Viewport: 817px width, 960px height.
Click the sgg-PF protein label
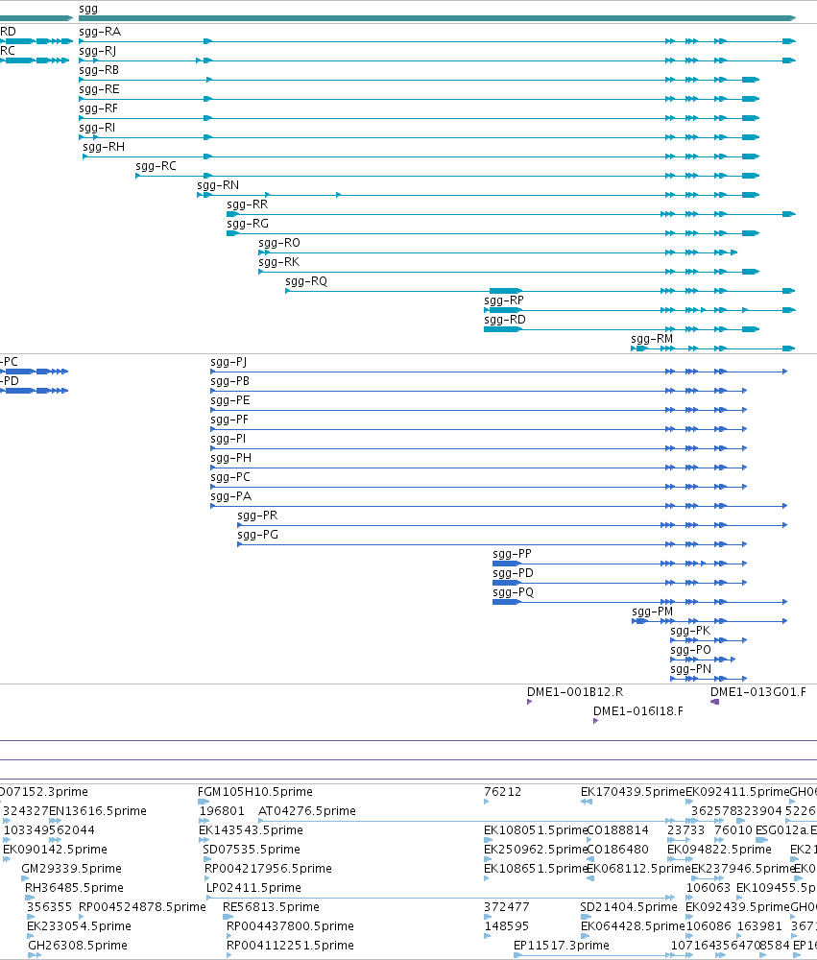click(x=229, y=420)
